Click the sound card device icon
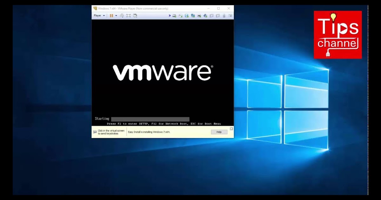Viewport: 381px width, 200px height. click(205, 16)
